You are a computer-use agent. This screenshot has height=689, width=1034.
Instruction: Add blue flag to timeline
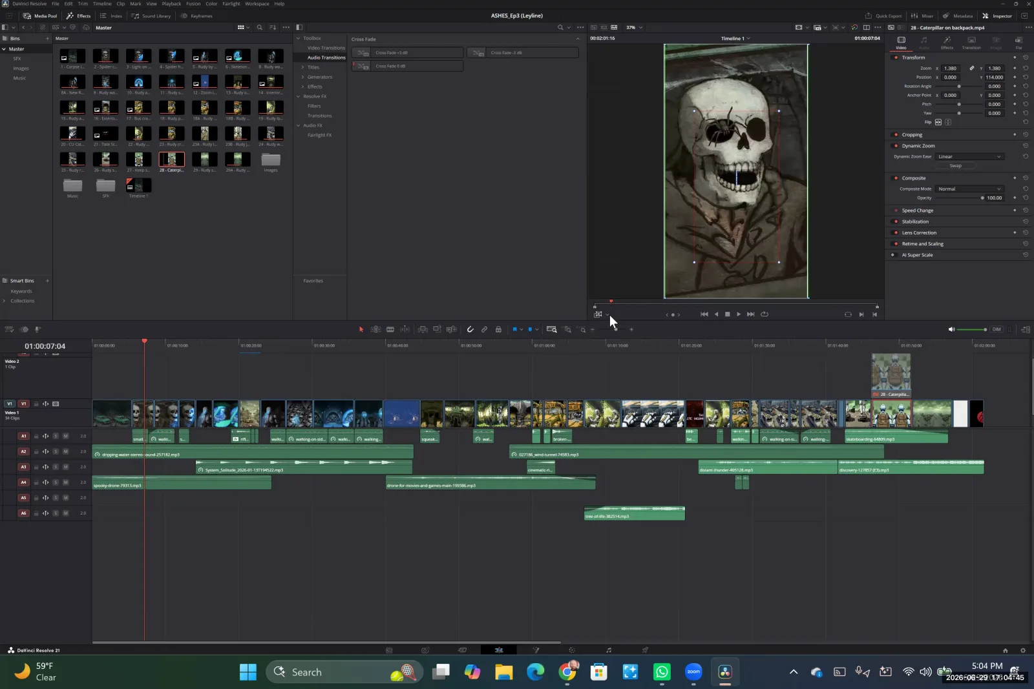tap(514, 329)
